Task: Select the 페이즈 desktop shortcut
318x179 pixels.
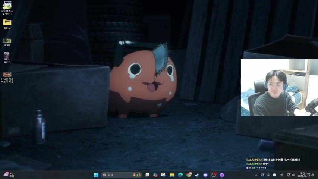Action: tap(7, 56)
